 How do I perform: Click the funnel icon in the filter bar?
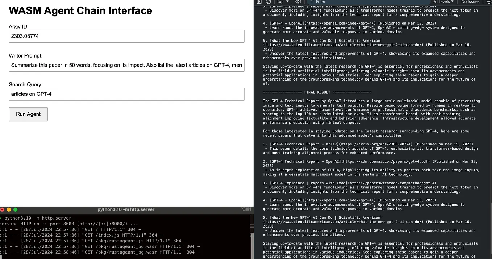click(312, 2)
